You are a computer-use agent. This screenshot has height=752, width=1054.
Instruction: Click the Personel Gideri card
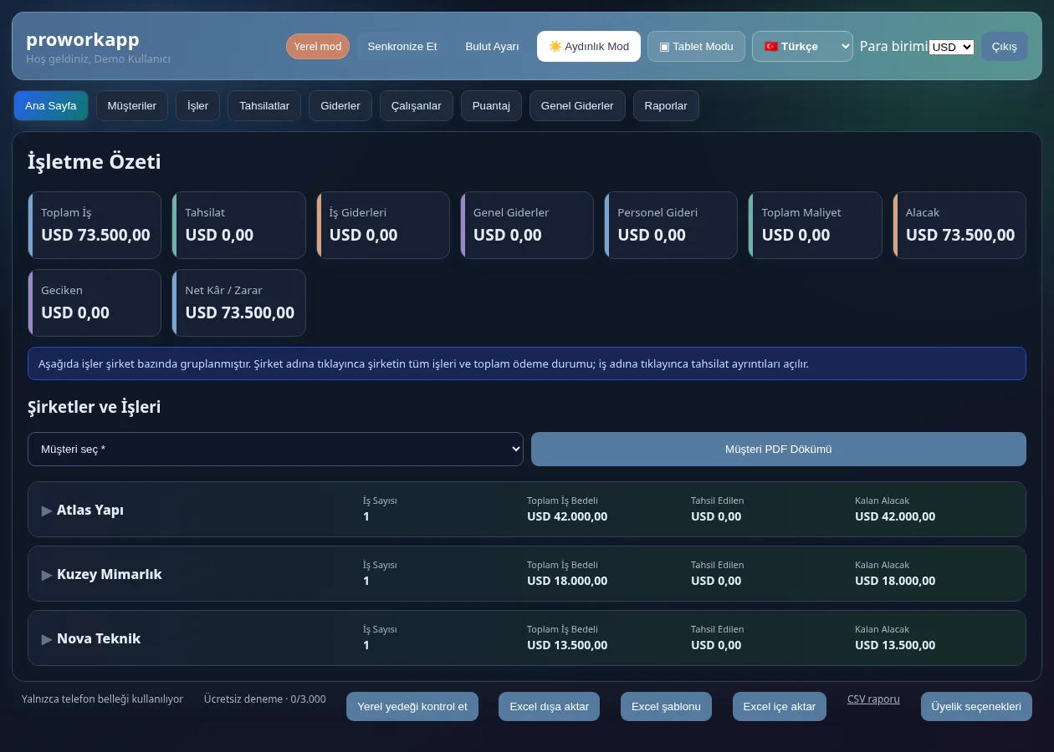click(x=671, y=226)
